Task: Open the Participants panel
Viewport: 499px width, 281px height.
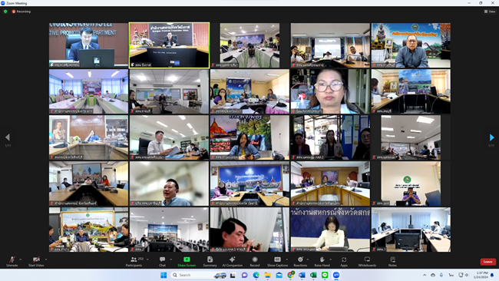Action: 134,261
